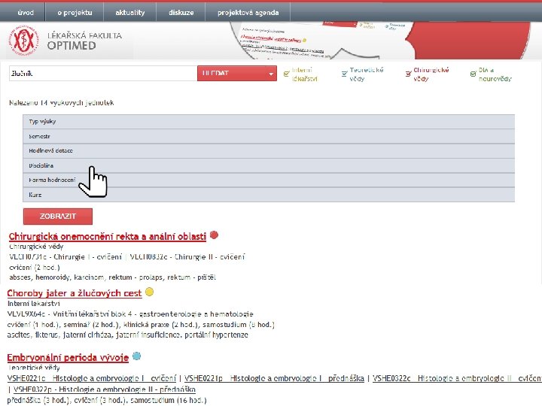
Task: Expand the Kurz filter row
Action: point(269,195)
